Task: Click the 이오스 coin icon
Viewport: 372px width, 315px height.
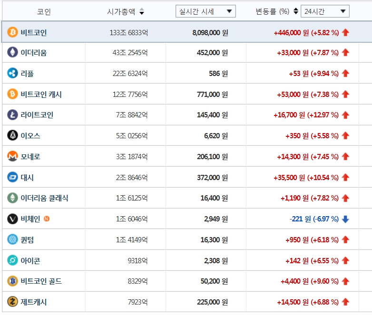Action: click(x=12, y=136)
